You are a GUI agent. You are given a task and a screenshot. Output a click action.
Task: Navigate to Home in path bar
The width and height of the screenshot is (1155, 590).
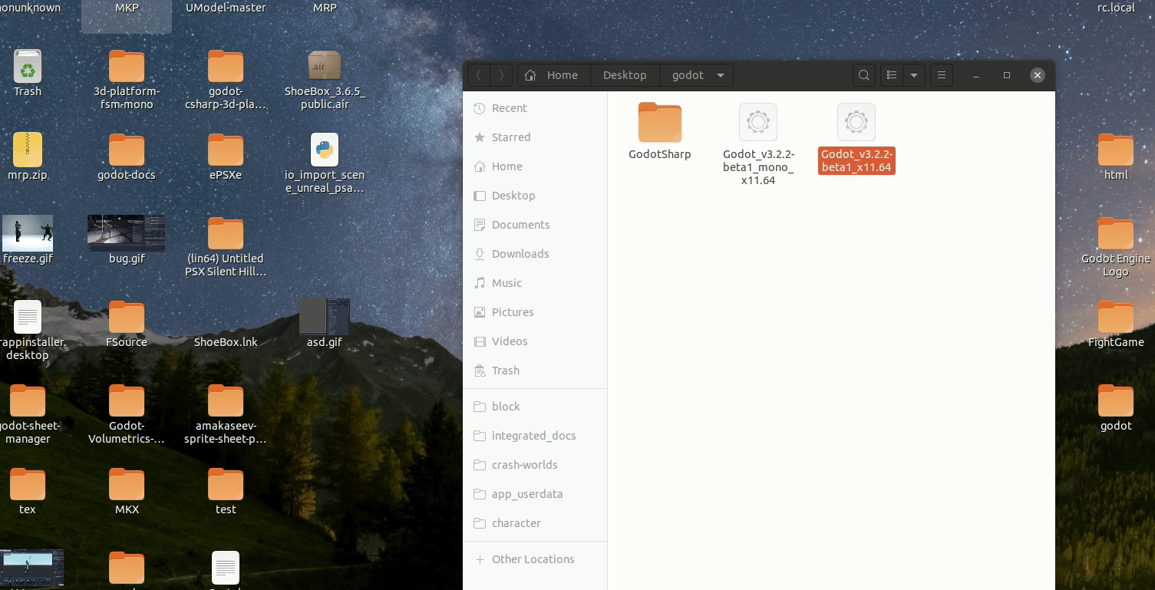tap(553, 75)
